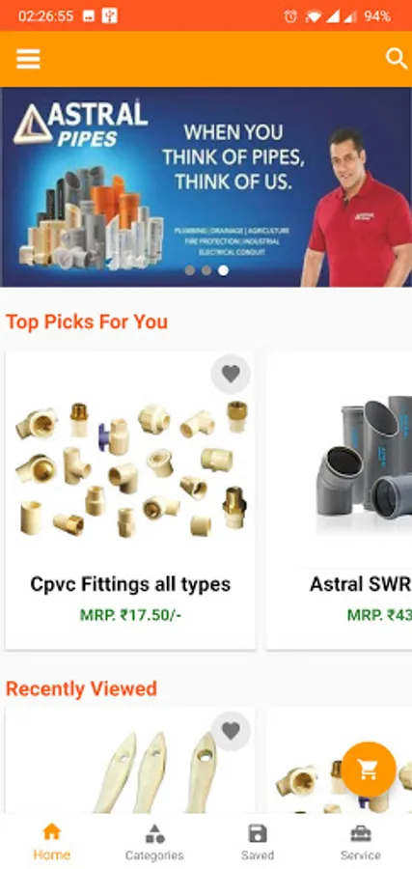
Task: Favorite the Cpvc Fittings product with heart
Action: (231, 374)
